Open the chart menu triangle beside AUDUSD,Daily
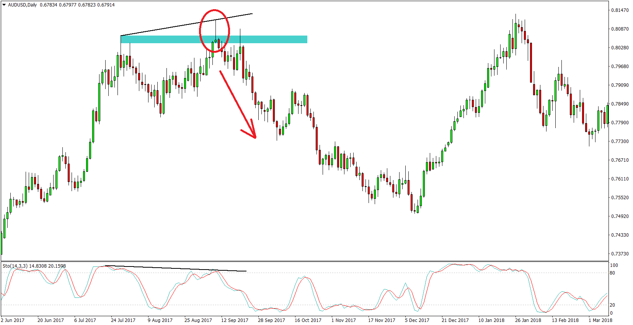 (4, 5)
